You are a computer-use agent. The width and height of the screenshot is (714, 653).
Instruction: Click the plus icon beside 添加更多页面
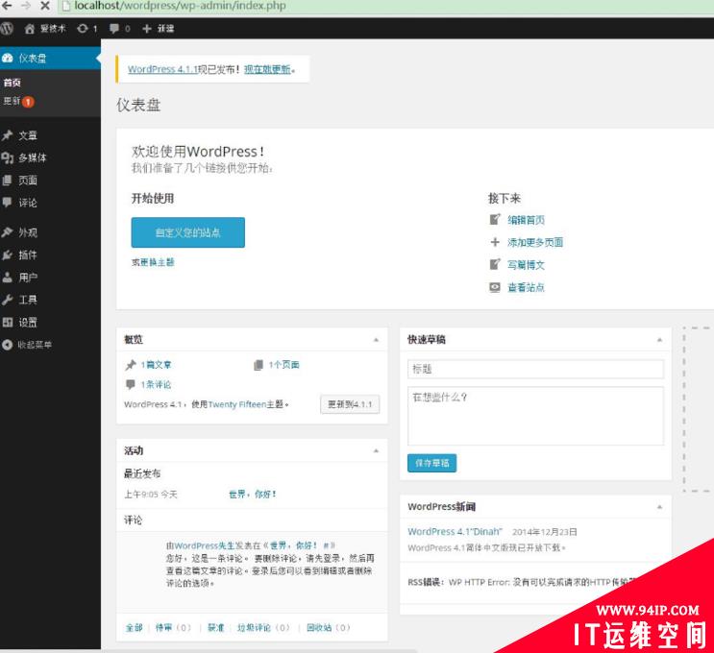(495, 242)
